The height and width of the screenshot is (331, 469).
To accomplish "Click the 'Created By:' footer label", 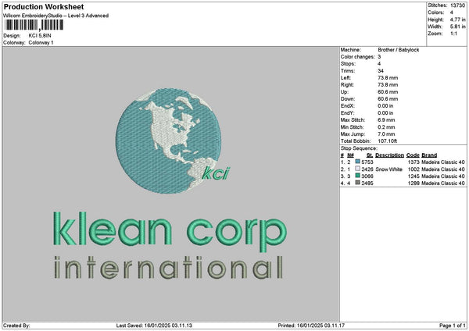I will 16,326.
